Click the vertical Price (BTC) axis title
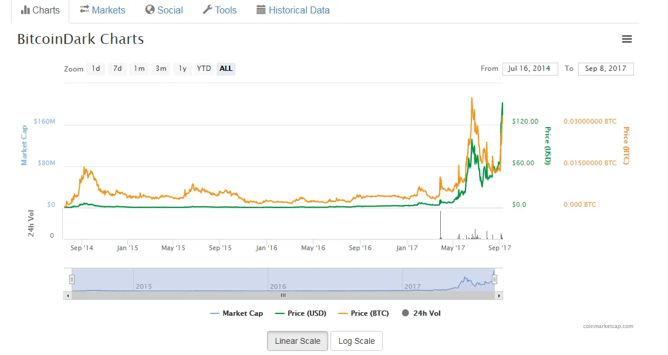The height and width of the screenshot is (355, 668). point(626,146)
